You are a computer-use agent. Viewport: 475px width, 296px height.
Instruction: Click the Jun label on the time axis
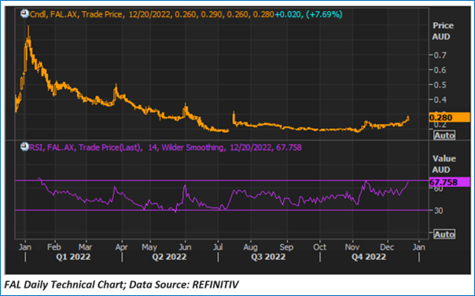click(x=185, y=247)
